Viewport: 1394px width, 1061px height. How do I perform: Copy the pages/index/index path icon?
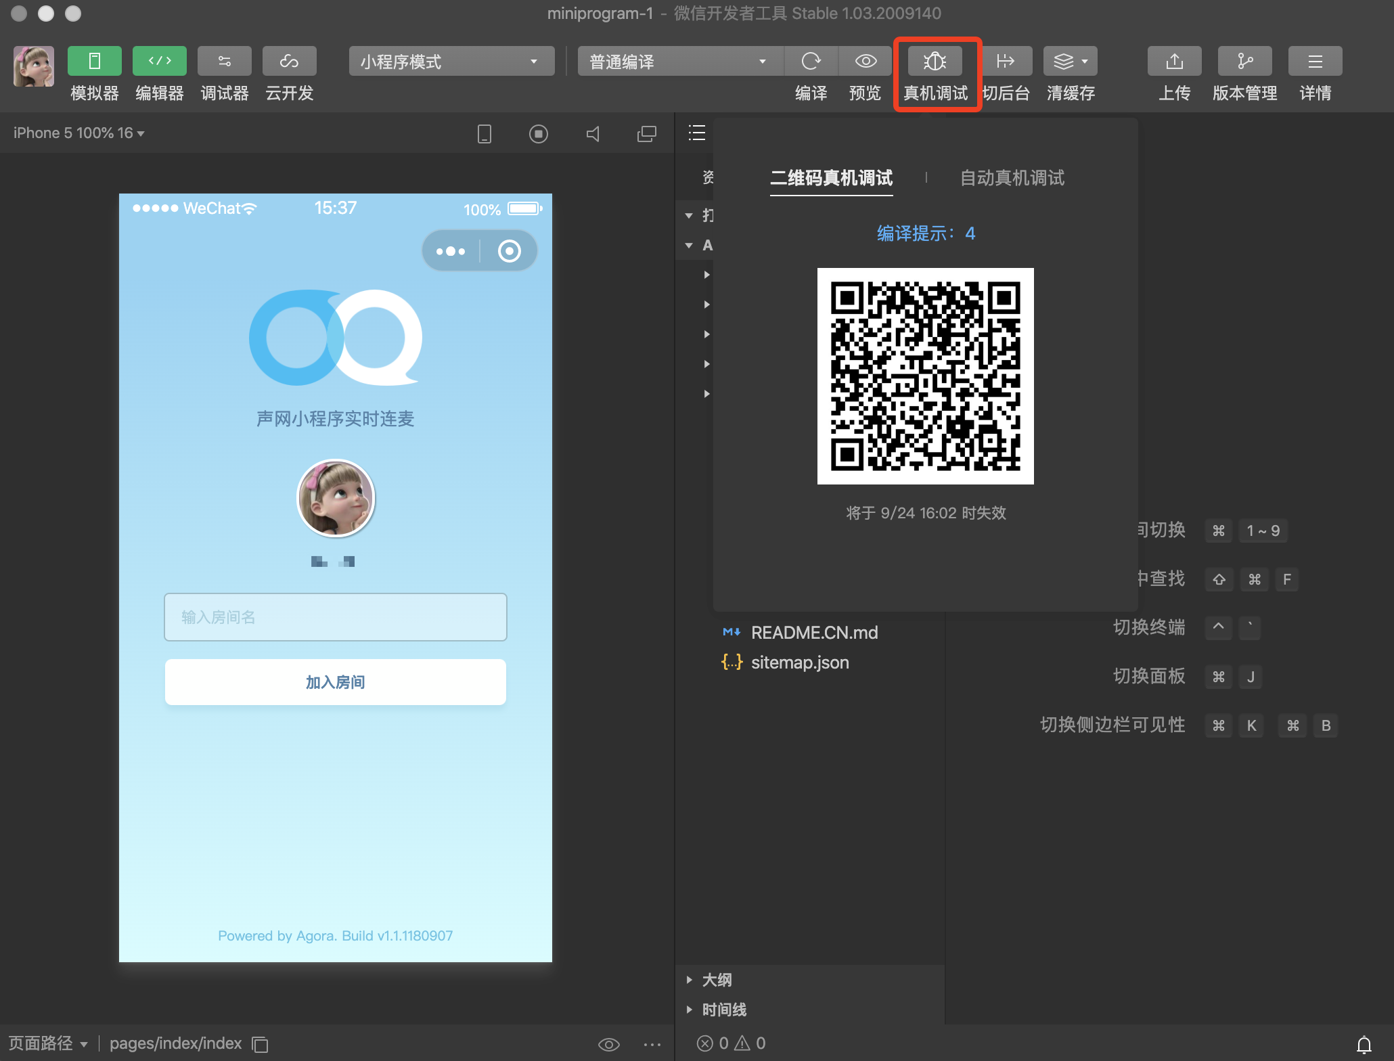[x=260, y=1044]
